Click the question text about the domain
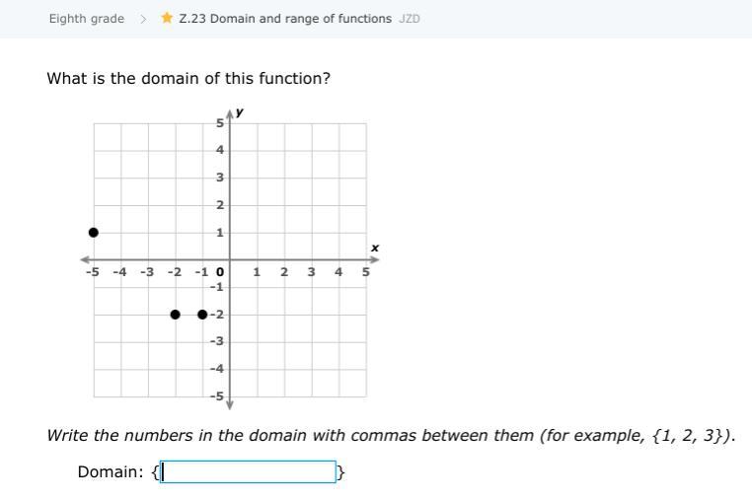Screen dimensions: 752x500 tap(188, 78)
